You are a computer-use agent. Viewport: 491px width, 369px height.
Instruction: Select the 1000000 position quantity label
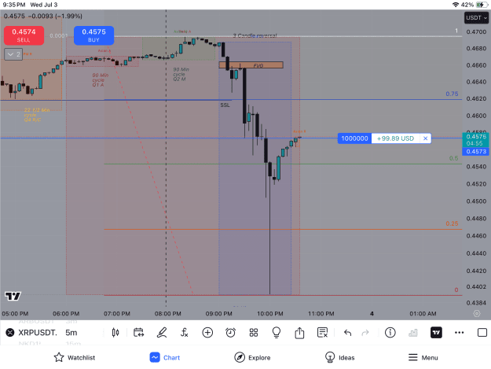(x=354, y=138)
